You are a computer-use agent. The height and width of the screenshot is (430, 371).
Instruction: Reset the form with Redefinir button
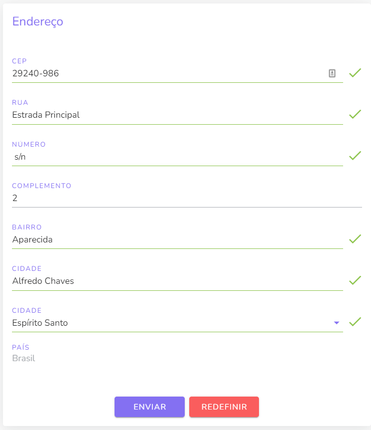click(224, 407)
